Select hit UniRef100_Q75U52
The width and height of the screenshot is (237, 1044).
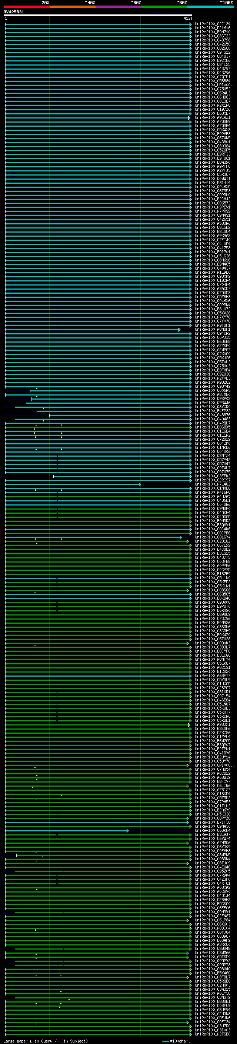(213, 89)
